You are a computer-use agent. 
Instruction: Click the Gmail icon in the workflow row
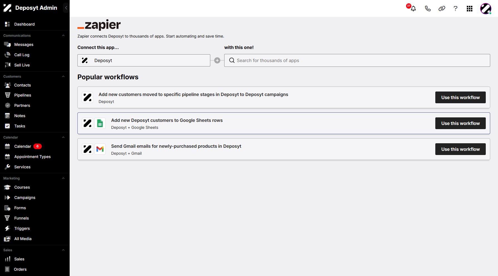100,149
